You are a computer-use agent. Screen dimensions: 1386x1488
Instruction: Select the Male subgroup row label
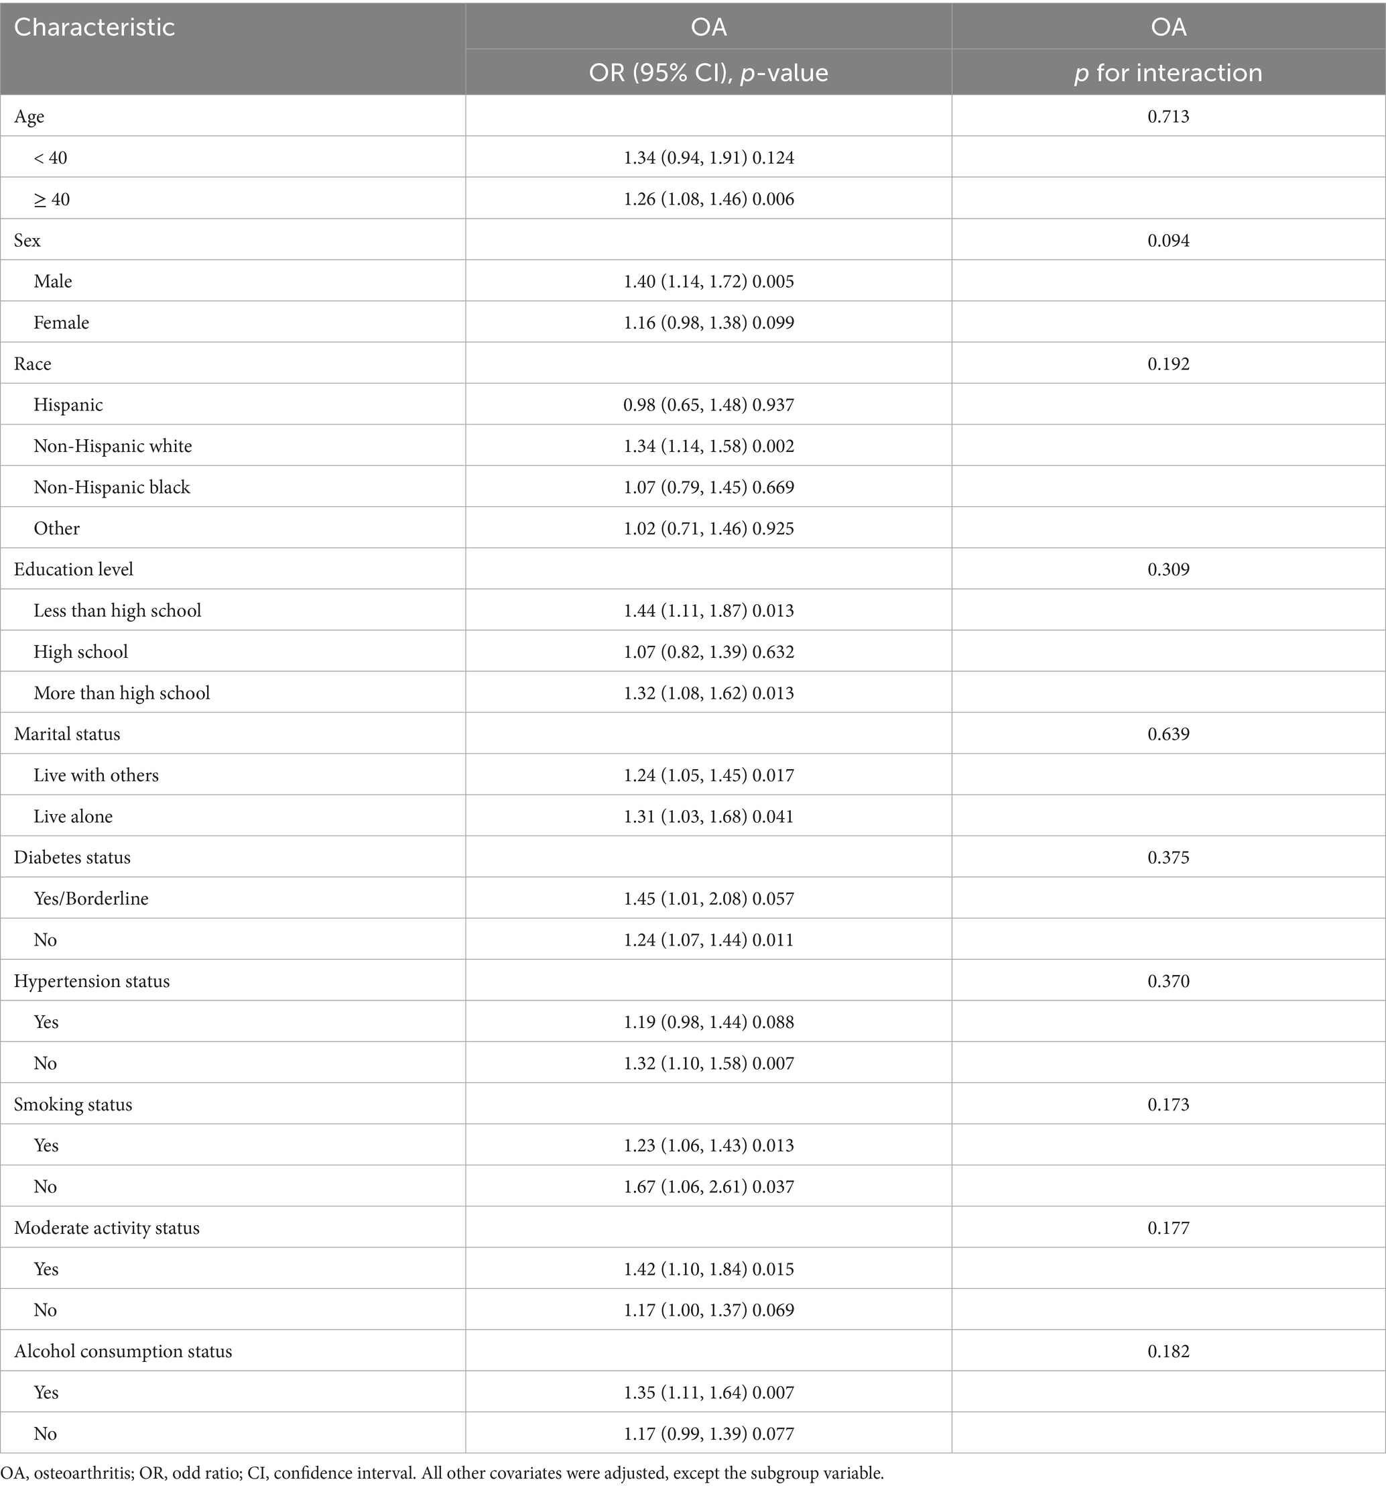tap(53, 282)
